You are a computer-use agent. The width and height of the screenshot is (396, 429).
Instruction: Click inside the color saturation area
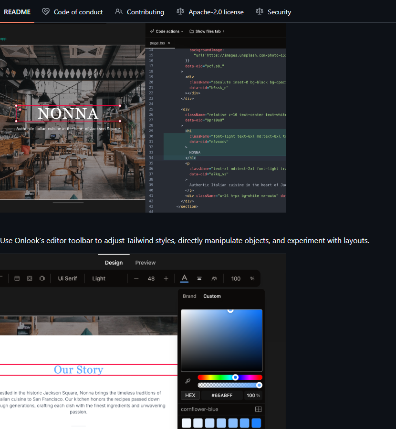pos(221,341)
